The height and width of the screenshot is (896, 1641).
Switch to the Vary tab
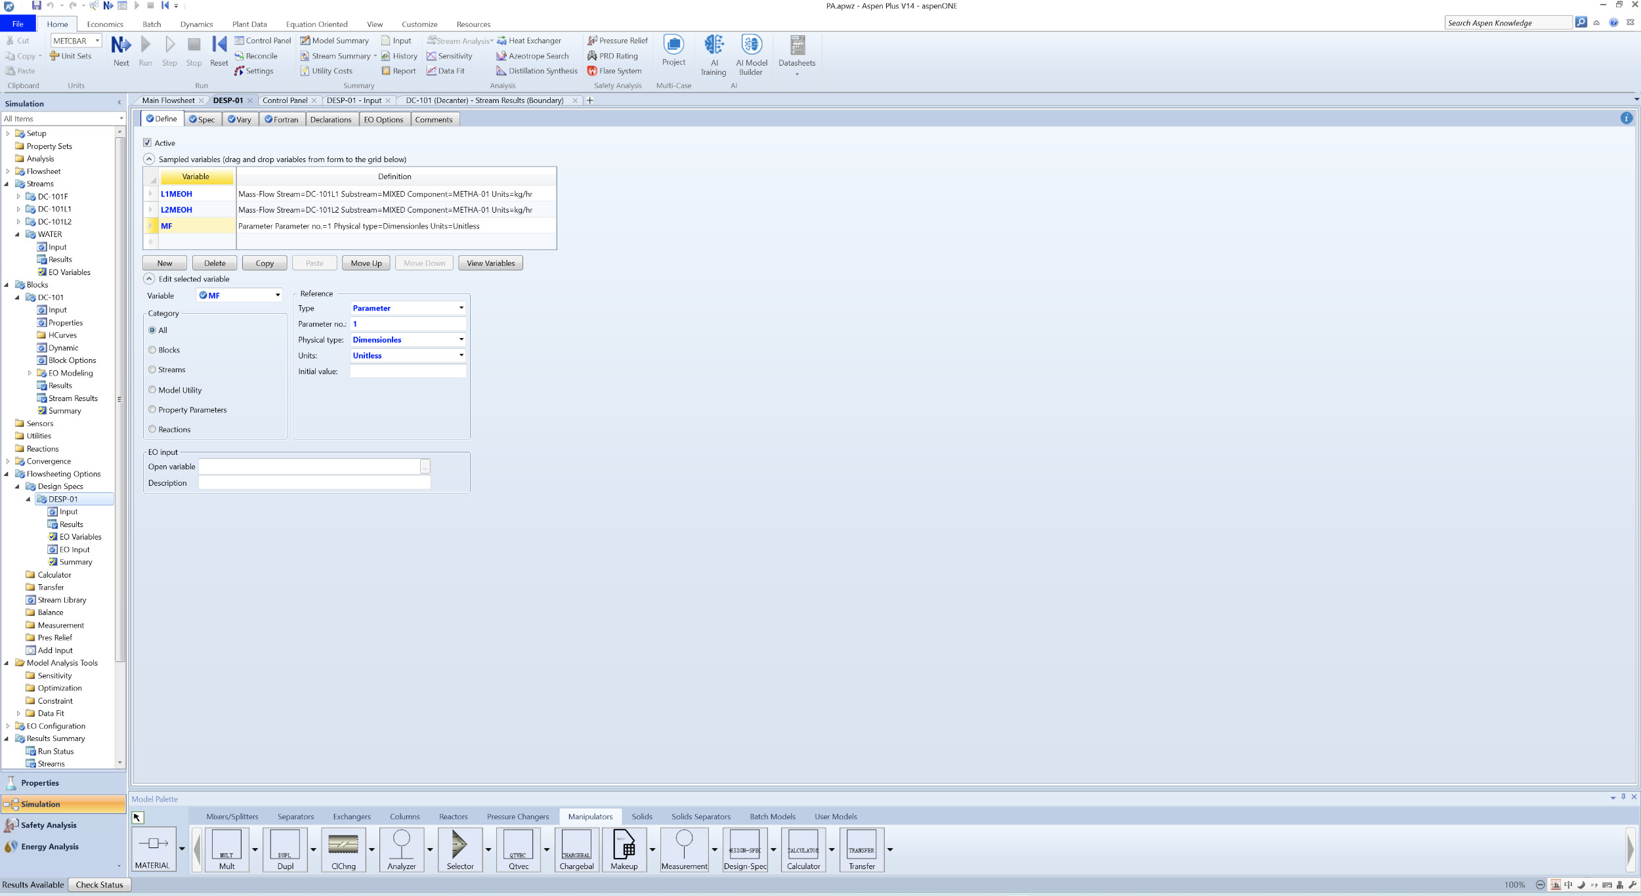coord(240,119)
